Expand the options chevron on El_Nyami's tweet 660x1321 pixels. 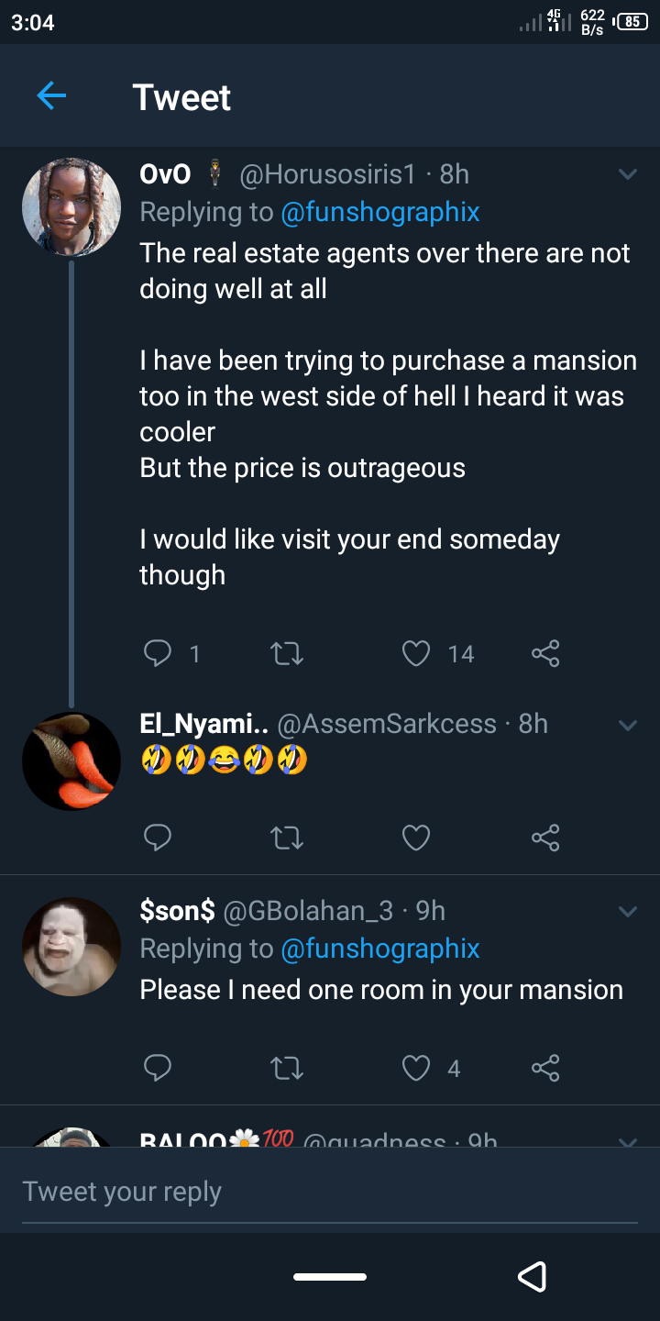628,725
